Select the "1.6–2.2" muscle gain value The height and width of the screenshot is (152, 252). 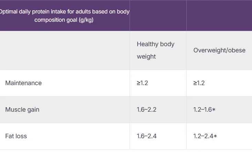(146, 110)
